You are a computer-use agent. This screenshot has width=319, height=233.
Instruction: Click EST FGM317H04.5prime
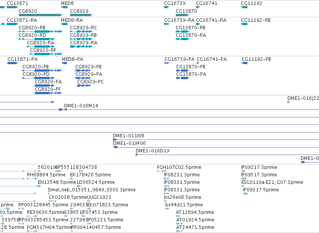click(49, 227)
